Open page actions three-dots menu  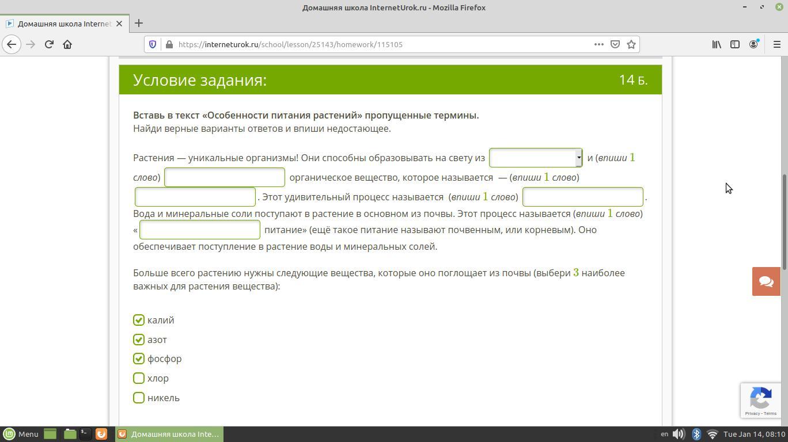[599, 44]
